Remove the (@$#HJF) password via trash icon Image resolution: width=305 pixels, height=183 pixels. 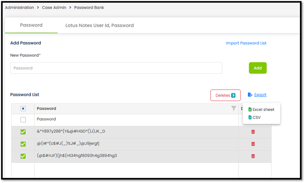tap(253, 156)
